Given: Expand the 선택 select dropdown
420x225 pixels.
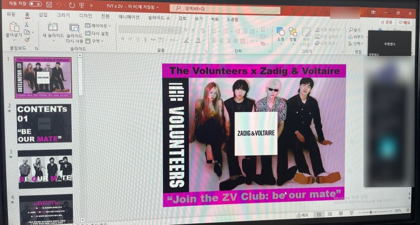Looking at the screenshot, I should (x=356, y=44).
